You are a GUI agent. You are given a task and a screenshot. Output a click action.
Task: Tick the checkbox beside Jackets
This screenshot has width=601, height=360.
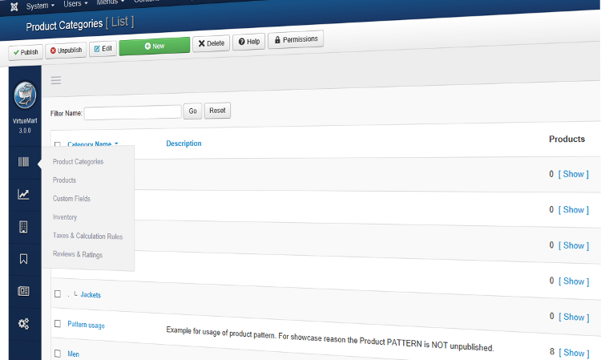tap(58, 294)
